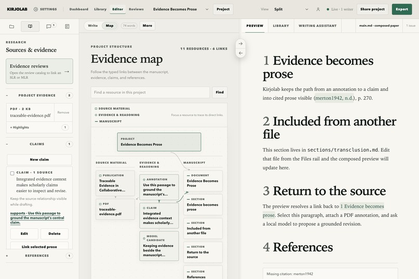Open the supports annotation link

coord(37,218)
